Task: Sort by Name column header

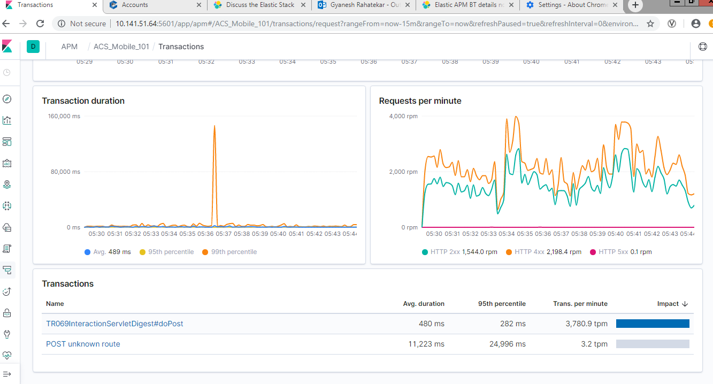Action: click(55, 304)
